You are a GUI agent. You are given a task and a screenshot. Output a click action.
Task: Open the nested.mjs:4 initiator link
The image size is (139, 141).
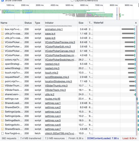point(52,64)
